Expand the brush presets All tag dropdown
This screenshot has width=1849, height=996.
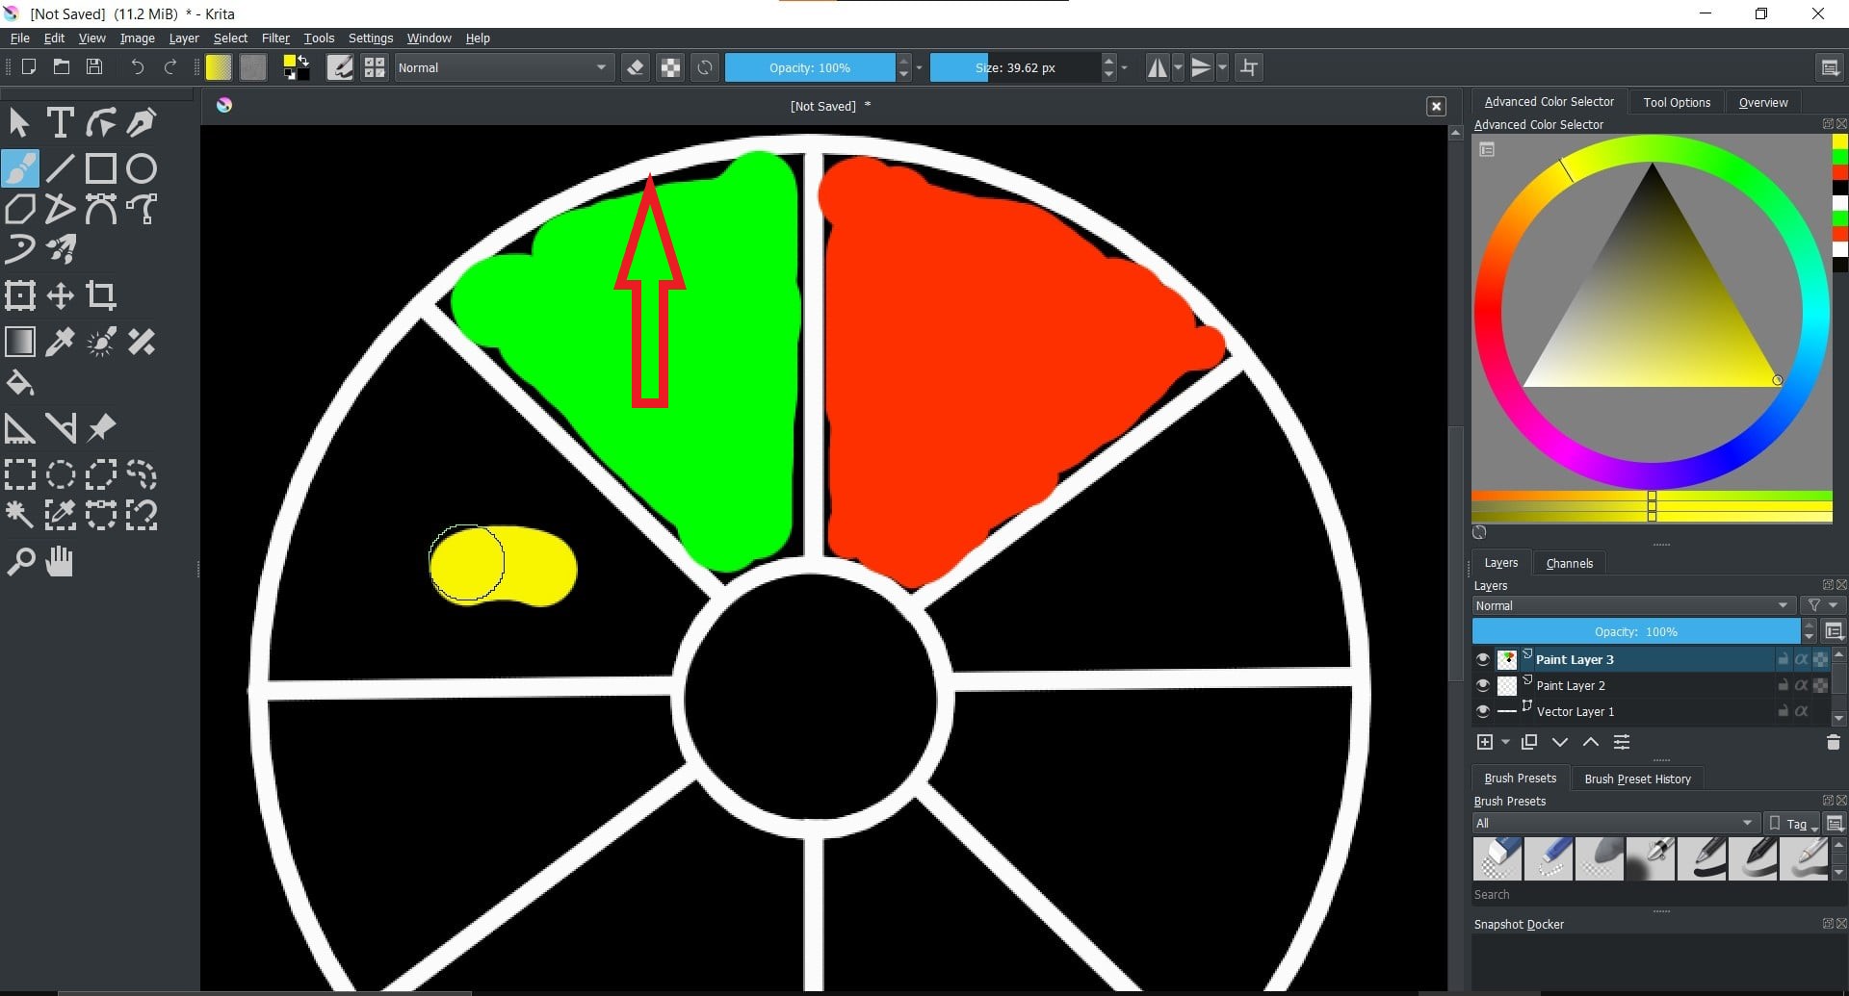click(x=1616, y=824)
